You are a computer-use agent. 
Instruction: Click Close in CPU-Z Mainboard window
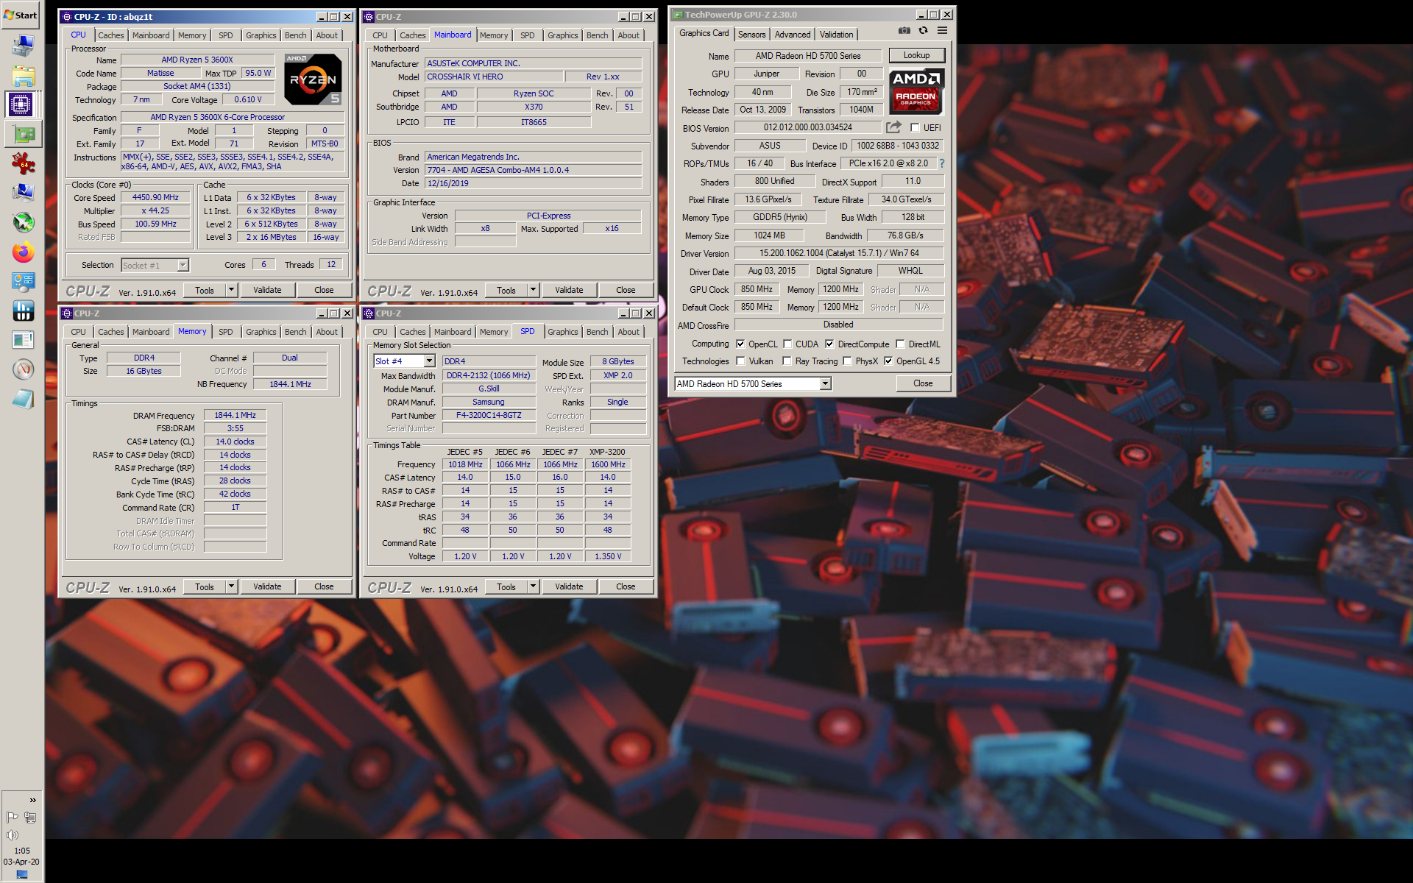tap(626, 290)
